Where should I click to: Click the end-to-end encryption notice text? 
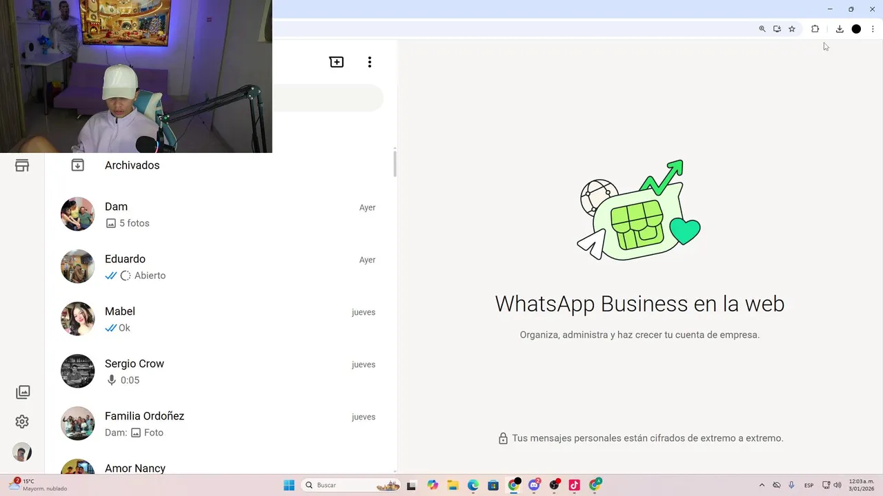(x=648, y=438)
